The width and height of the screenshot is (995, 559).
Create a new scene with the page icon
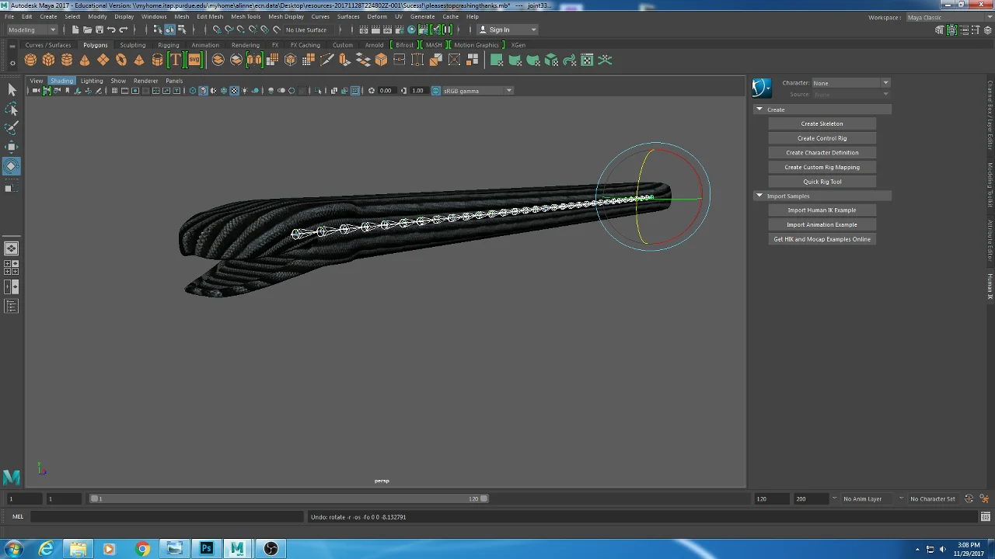coord(75,30)
